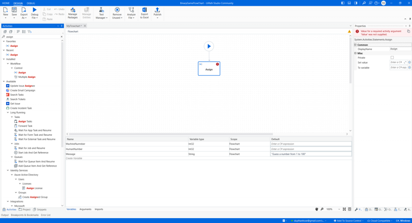
Task: Click the Cloud Compatible status
Action: (x=379, y=221)
